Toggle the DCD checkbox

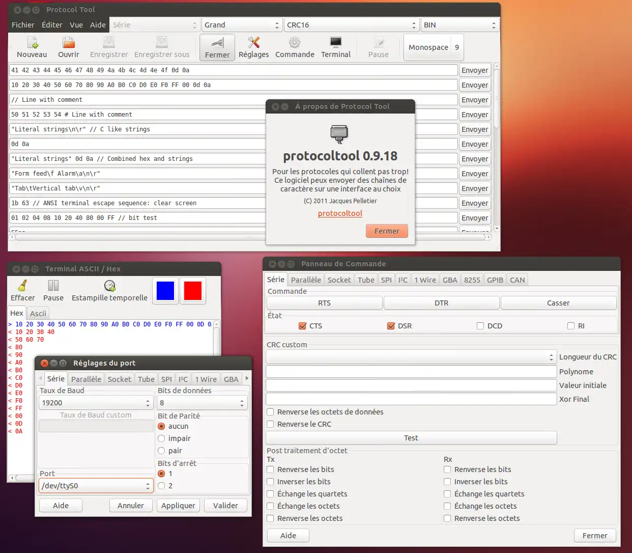coord(480,326)
